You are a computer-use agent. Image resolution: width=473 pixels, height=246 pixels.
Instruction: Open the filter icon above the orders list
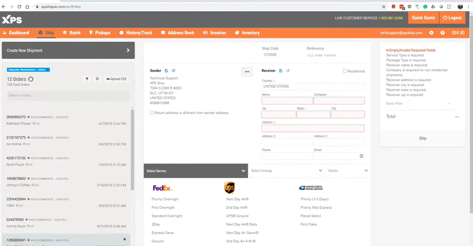87,79
